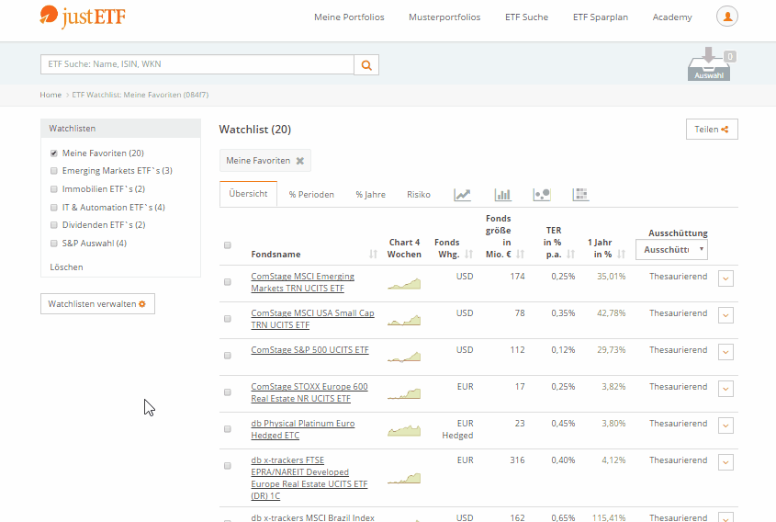Click the search magnifier button

tap(366, 65)
